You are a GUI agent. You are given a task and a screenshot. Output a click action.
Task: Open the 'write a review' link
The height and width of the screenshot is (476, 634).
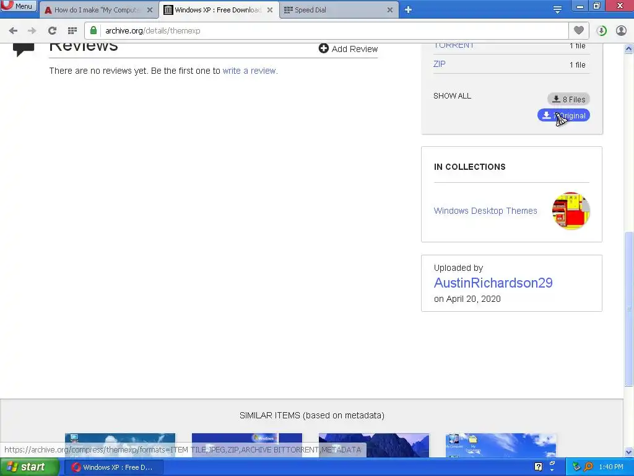pyautogui.click(x=250, y=71)
